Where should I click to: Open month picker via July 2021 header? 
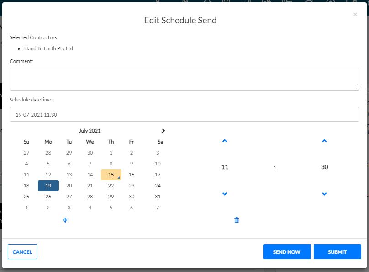90,131
